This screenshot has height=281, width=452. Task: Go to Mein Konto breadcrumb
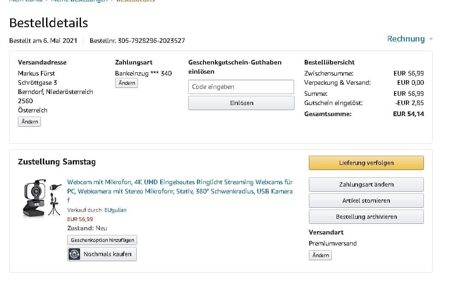point(25,1)
